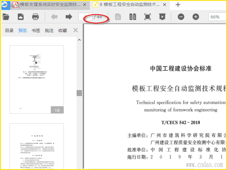Click the cloud document icon
This screenshot has width=227, height=170.
pyautogui.click(x=21, y=17)
